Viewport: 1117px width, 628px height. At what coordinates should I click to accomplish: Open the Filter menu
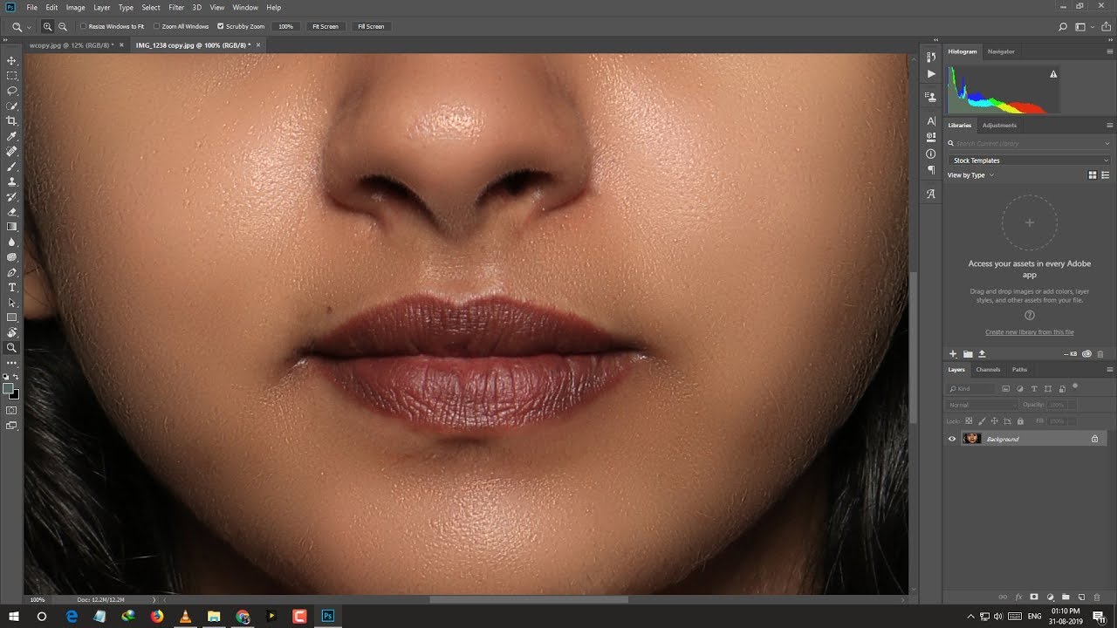coord(176,7)
